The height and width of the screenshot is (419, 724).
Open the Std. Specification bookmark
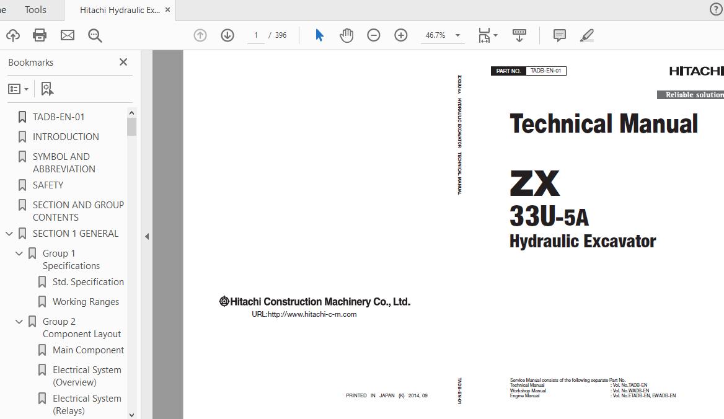click(x=88, y=282)
